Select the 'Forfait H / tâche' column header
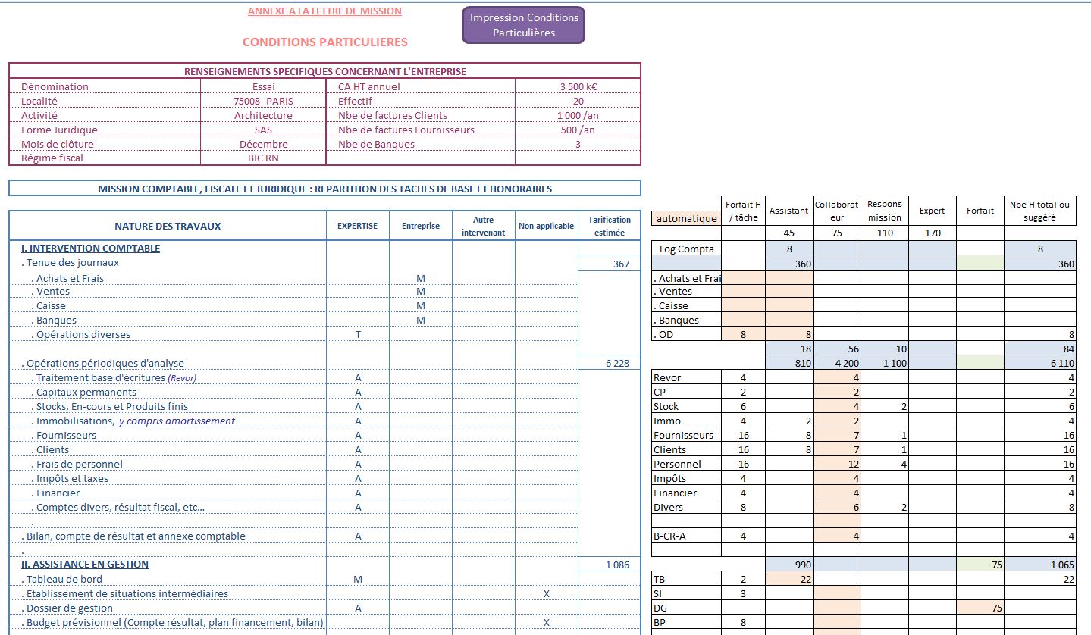 (x=743, y=211)
